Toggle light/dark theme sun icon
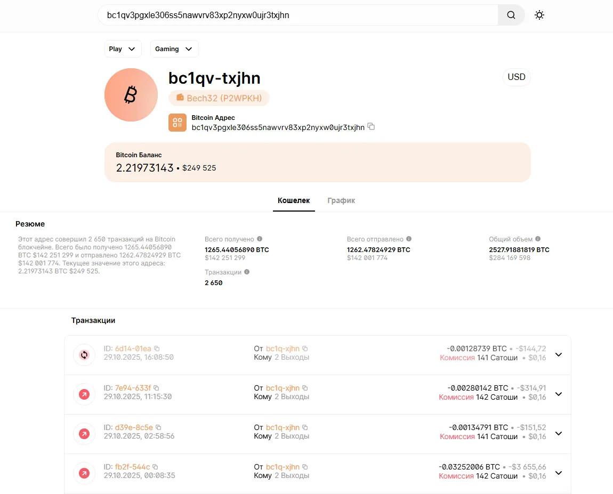This screenshot has height=494, width=613. (x=539, y=15)
